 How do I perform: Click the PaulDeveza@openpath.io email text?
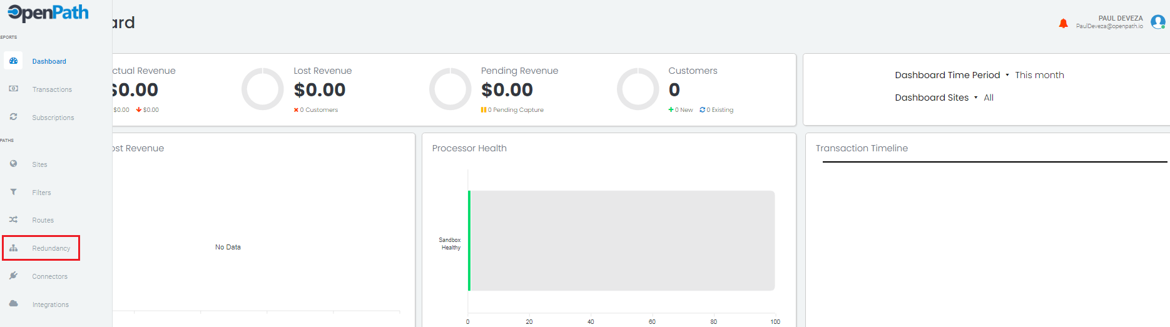coord(1109,26)
